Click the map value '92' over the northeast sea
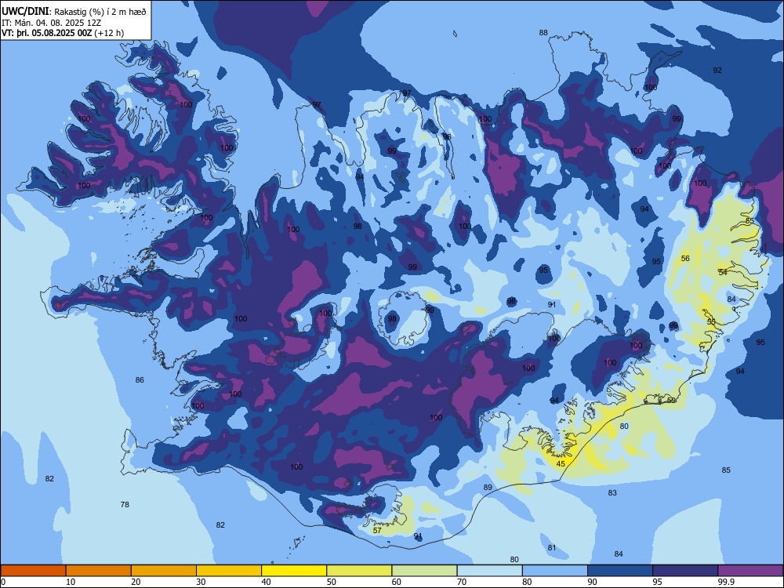The image size is (784, 588). [x=717, y=70]
